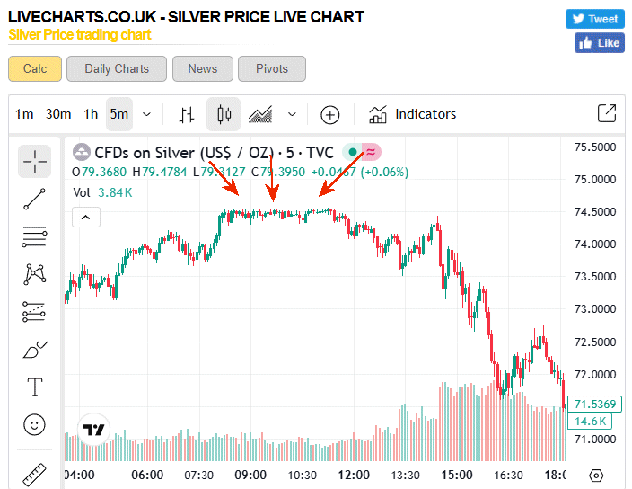Select the crosshair cursor tool
Viewport: 632px width, 489px height.
(35, 162)
